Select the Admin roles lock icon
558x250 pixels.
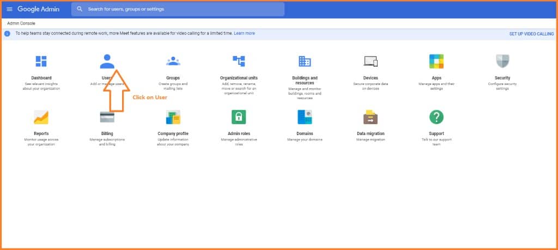239,117
